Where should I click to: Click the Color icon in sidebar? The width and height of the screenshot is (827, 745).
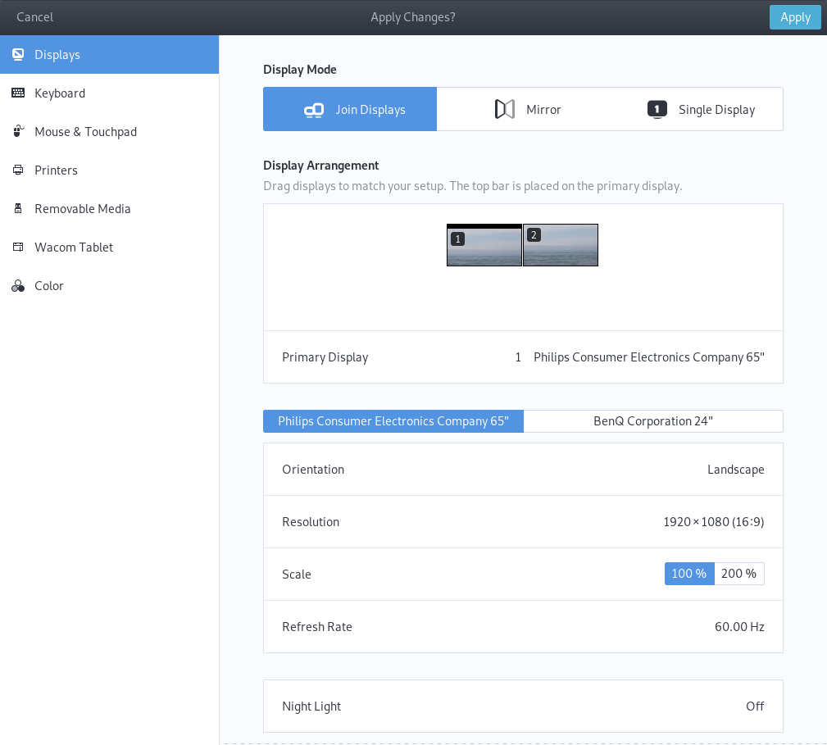[17, 286]
